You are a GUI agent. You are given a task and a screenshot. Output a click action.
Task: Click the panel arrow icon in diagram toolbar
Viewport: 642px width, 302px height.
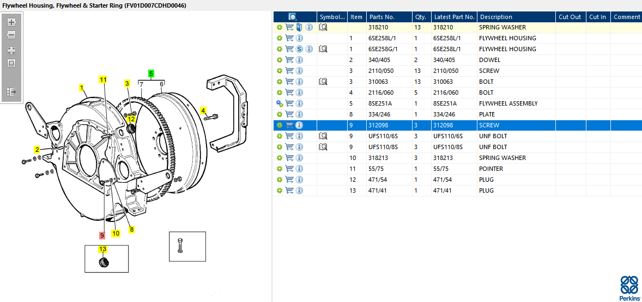click(11, 92)
